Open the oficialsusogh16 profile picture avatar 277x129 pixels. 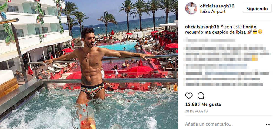tap(191, 9)
